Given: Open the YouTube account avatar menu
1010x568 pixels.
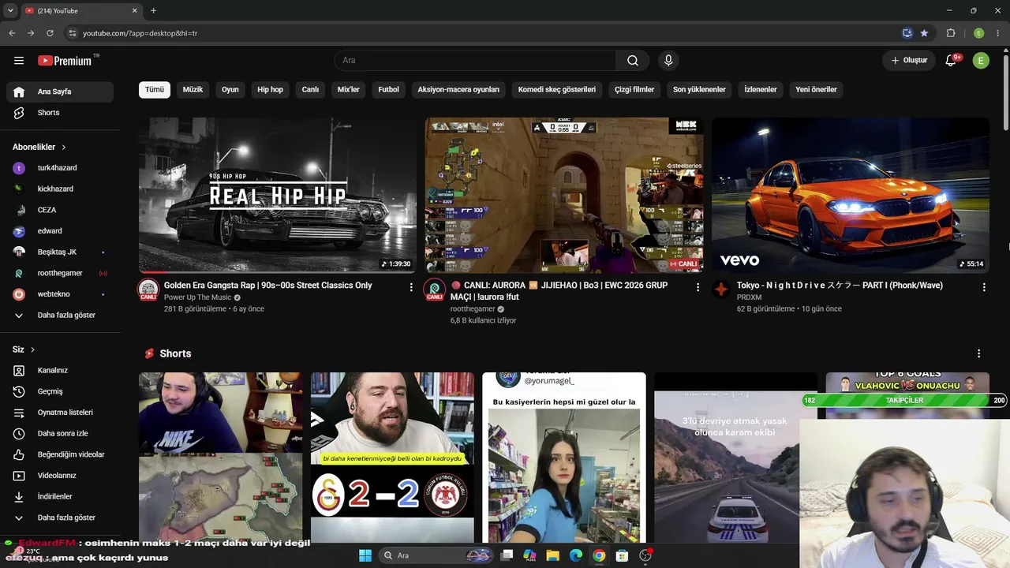Looking at the screenshot, I should coord(981,61).
